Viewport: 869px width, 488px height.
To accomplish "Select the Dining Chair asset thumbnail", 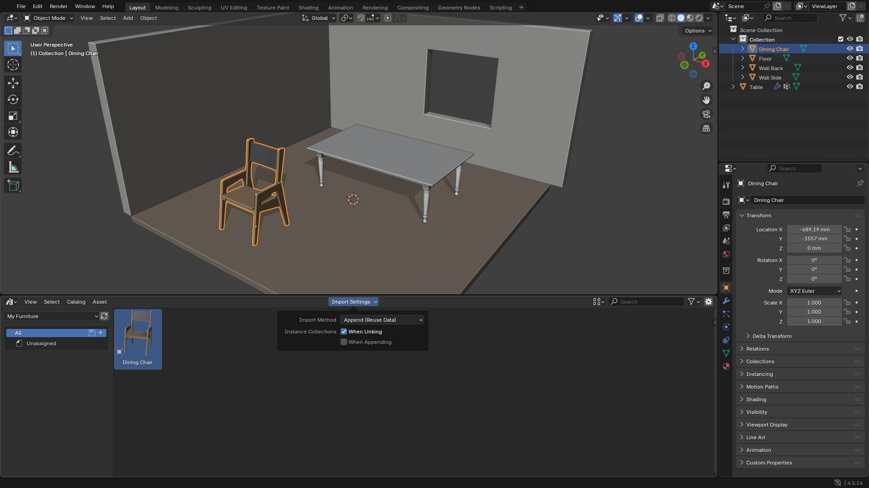I will (138, 339).
